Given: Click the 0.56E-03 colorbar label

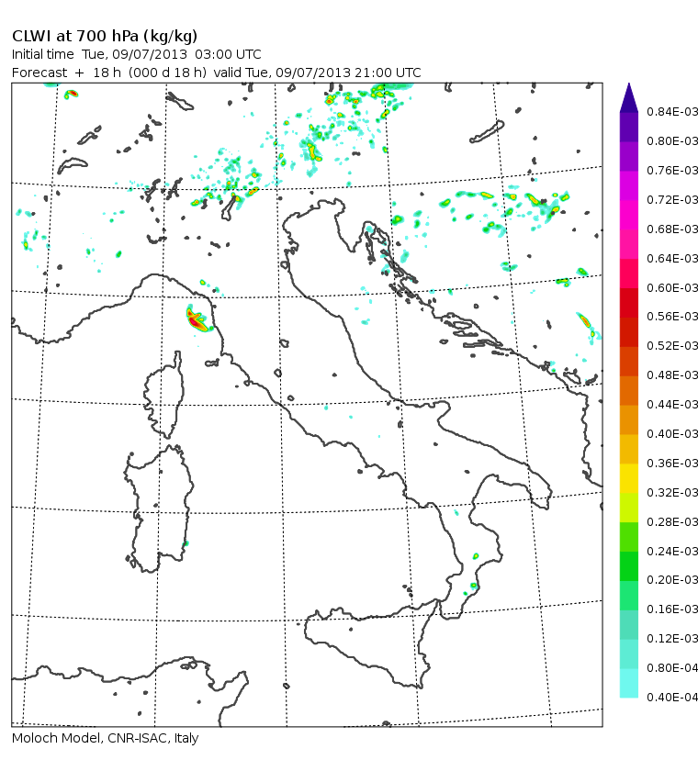Looking at the screenshot, I should click(x=672, y=317).
